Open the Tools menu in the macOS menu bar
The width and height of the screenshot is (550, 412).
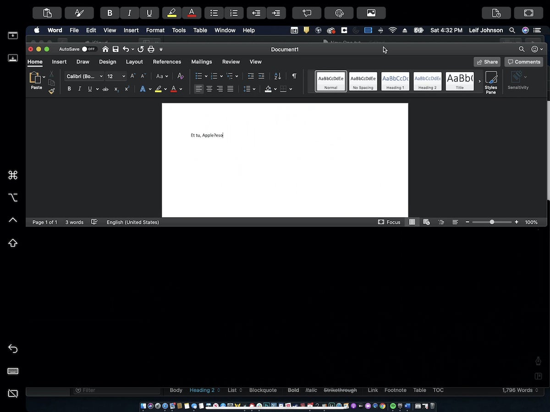click(x=179, y=30)
